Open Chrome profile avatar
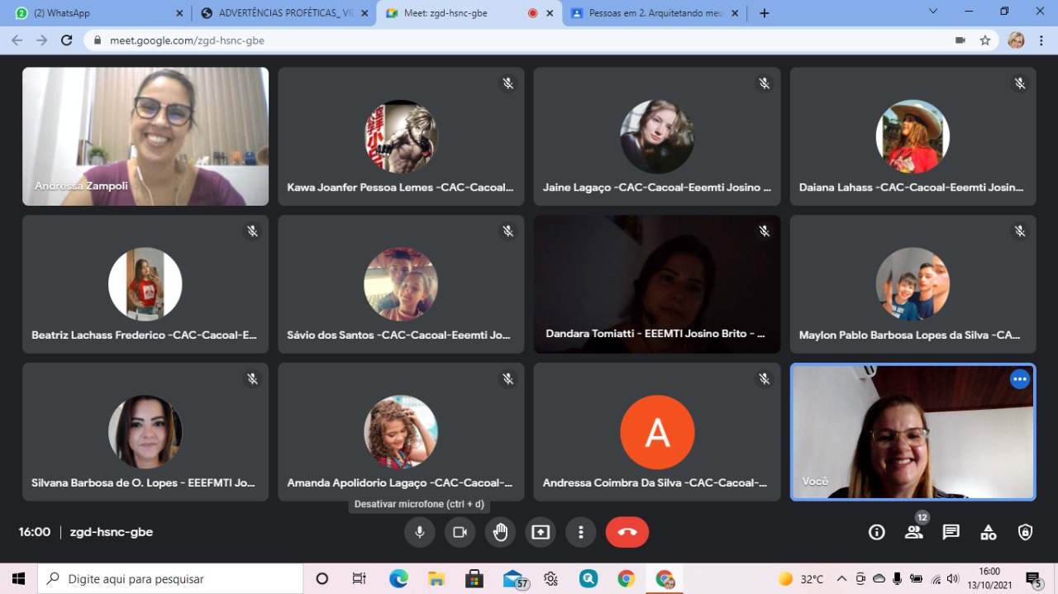The height and width of the screenshot is (594, 1058). point(1017,40)
